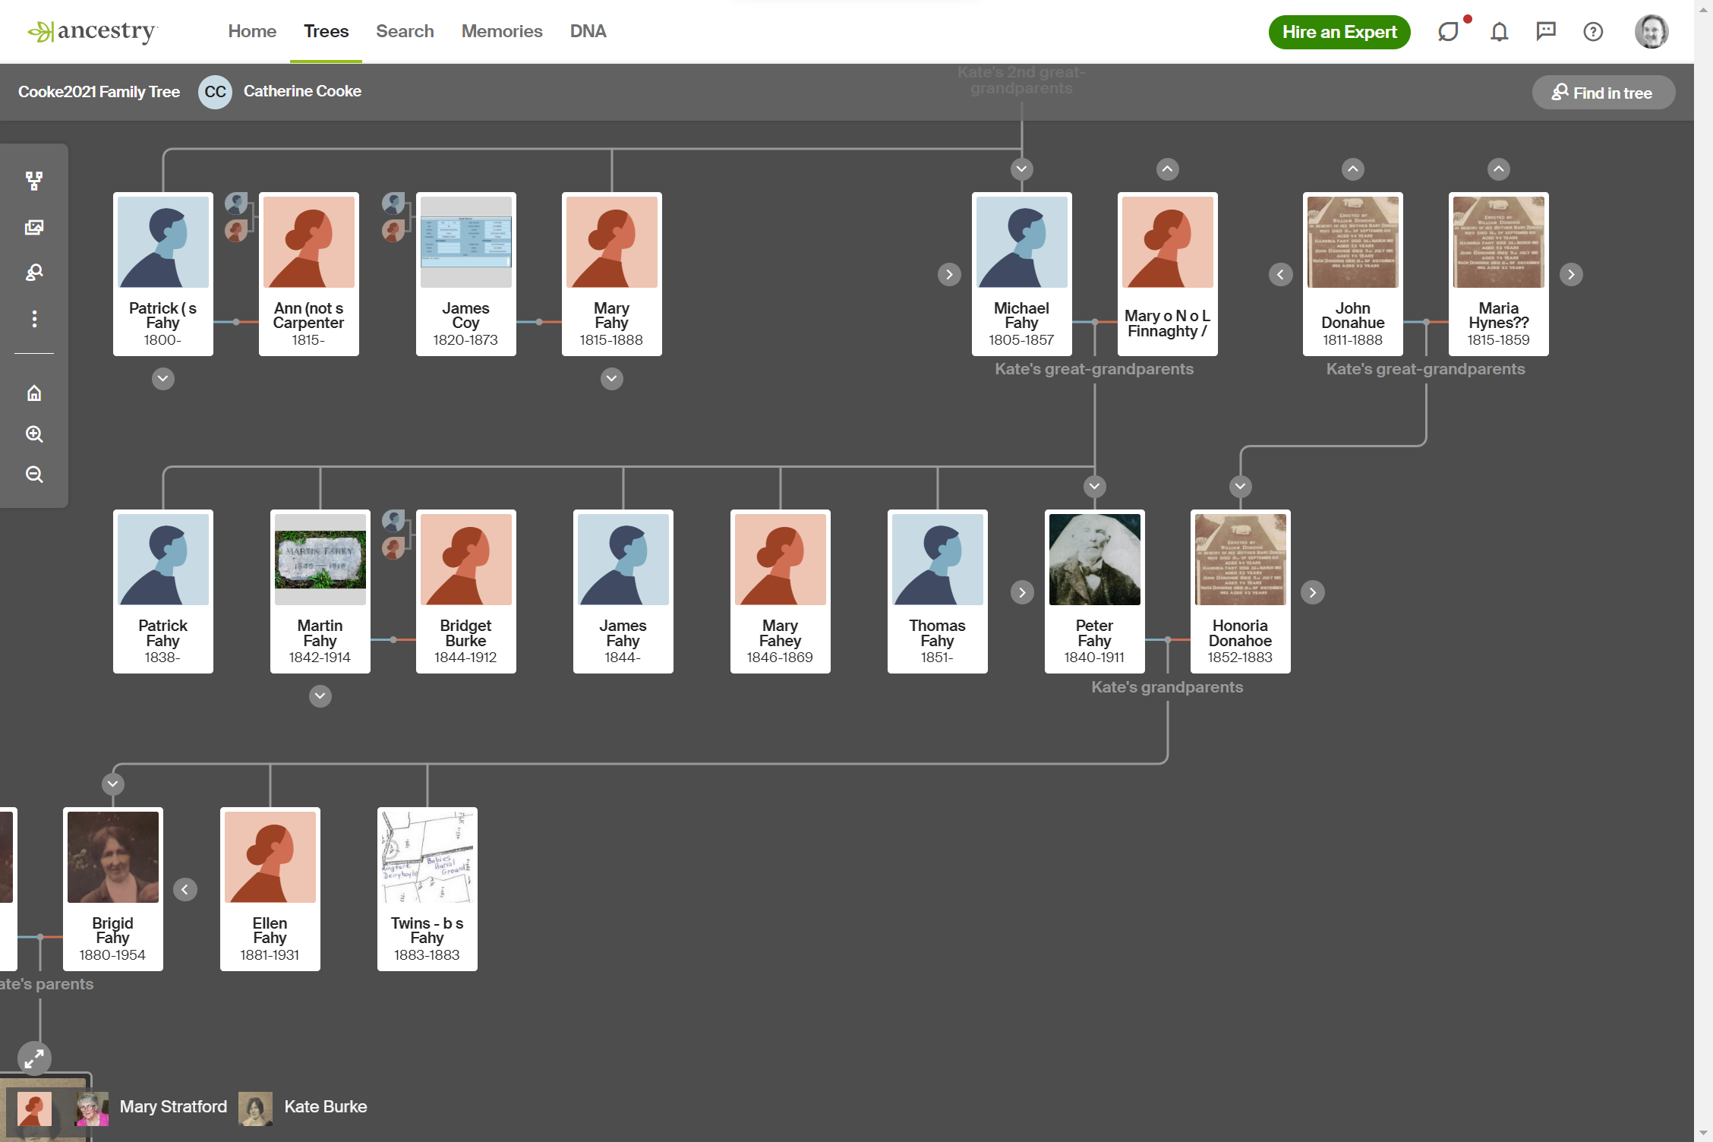Open James Coy 1820-1873 card
Image resolution: width=1713 pixels, height=1142 pixels.
[466, 274]
